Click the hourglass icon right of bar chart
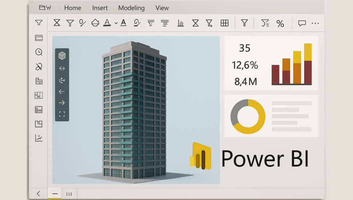Image resolution: width=353 pixels, height=200 pixels. [195, 23]
